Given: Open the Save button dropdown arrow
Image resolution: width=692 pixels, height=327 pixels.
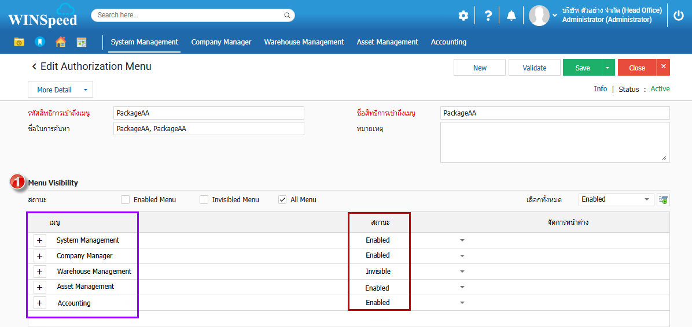Looking at the screenshot, I should tap(608, 68).
